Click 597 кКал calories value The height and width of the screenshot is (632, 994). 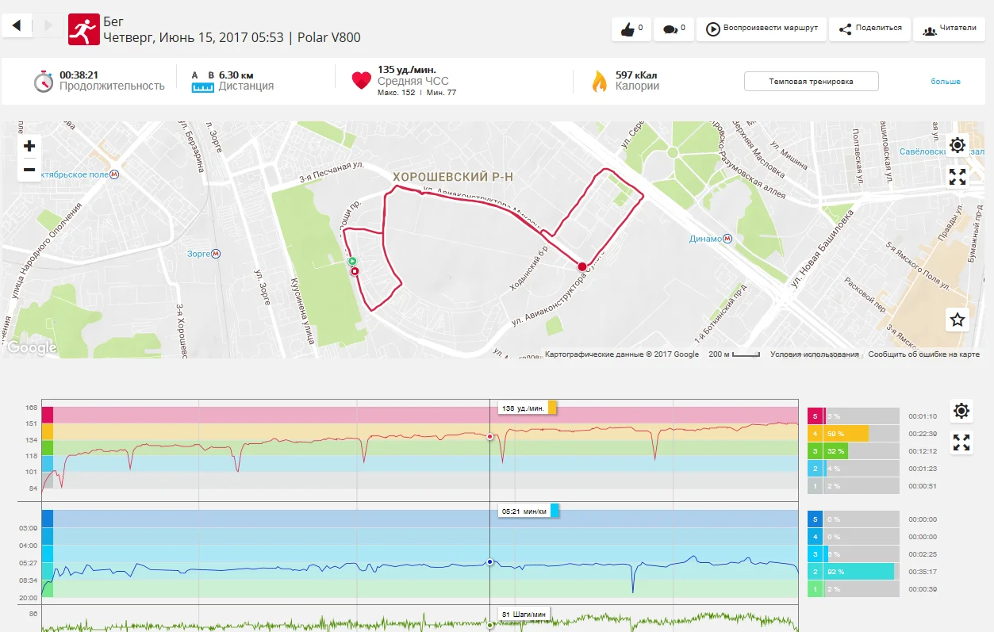[636, 75]
